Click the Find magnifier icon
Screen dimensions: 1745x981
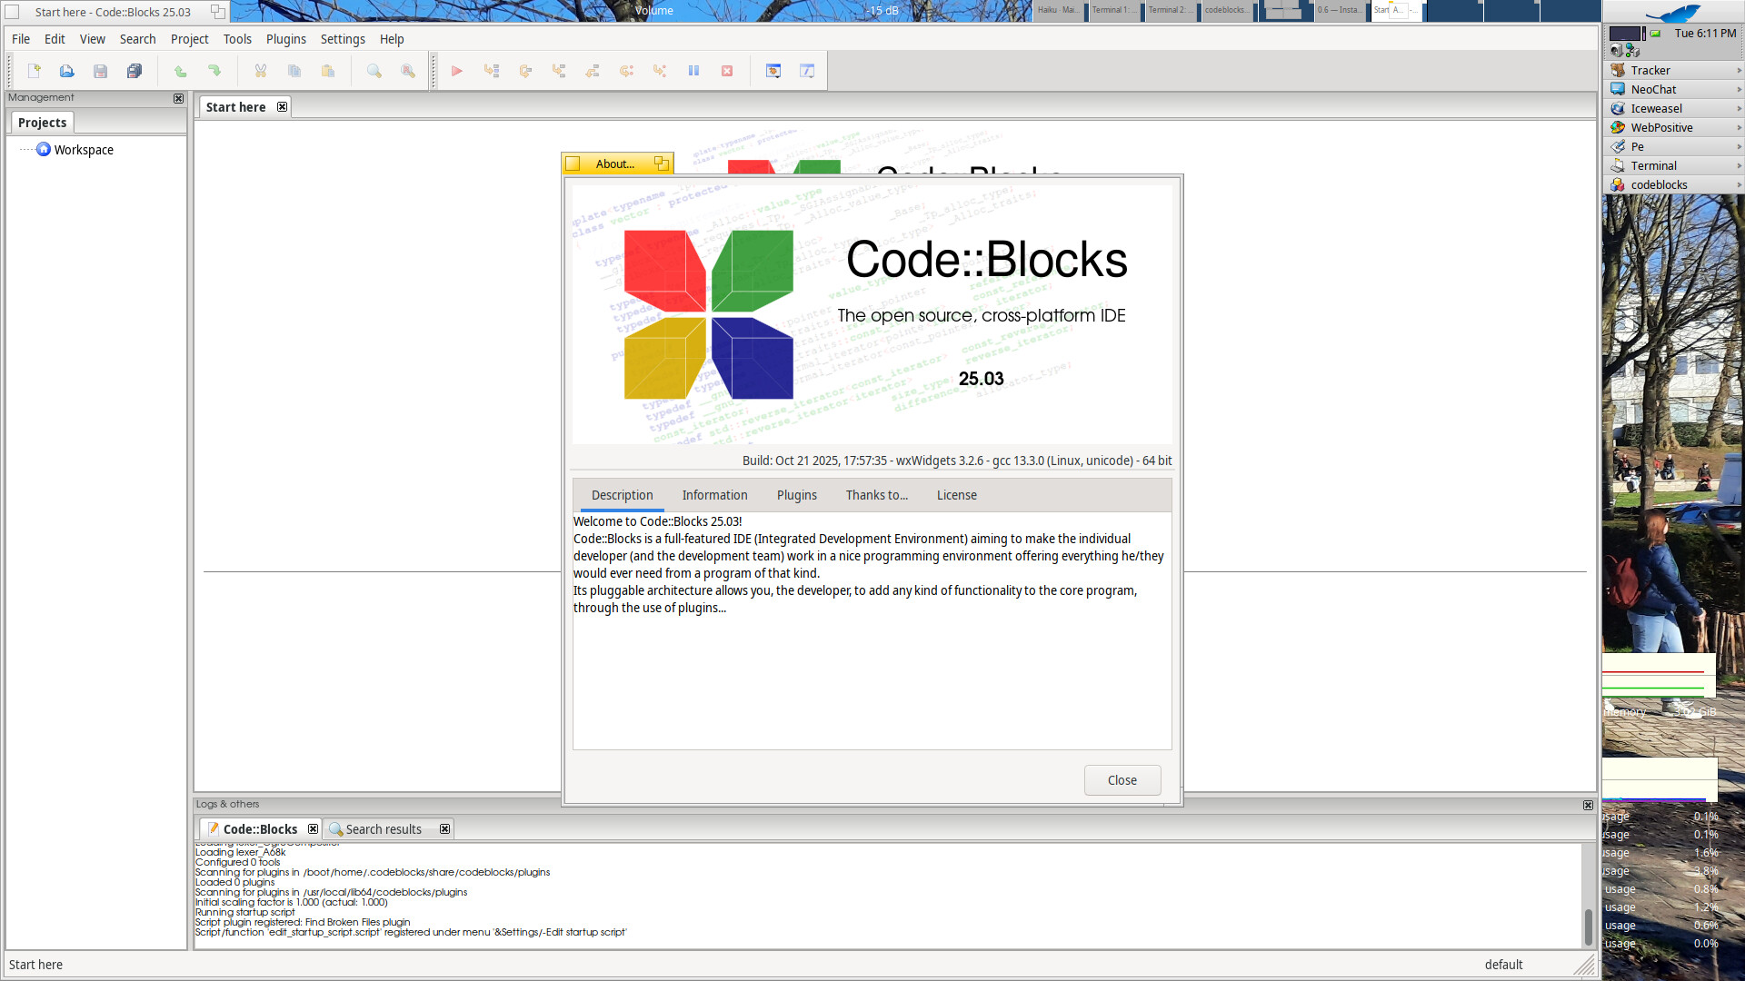(374, 71)
